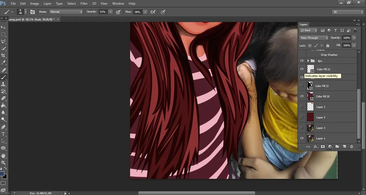Image resolution: width=366 pixels, height=195 pixels.
Task: Create new fill or adjustment layer
Action: pyautogui.click(x=330, y=146)
